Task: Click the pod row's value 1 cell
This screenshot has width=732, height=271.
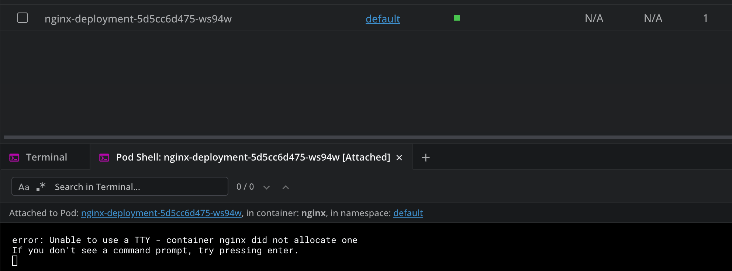Action: pos(705,18)
